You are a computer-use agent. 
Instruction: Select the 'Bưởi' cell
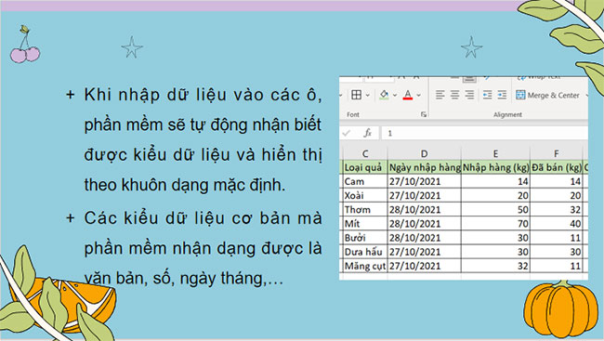pos(365,237)
